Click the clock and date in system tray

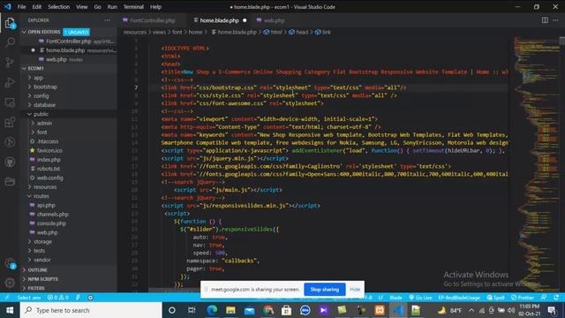tap(529, 310)
